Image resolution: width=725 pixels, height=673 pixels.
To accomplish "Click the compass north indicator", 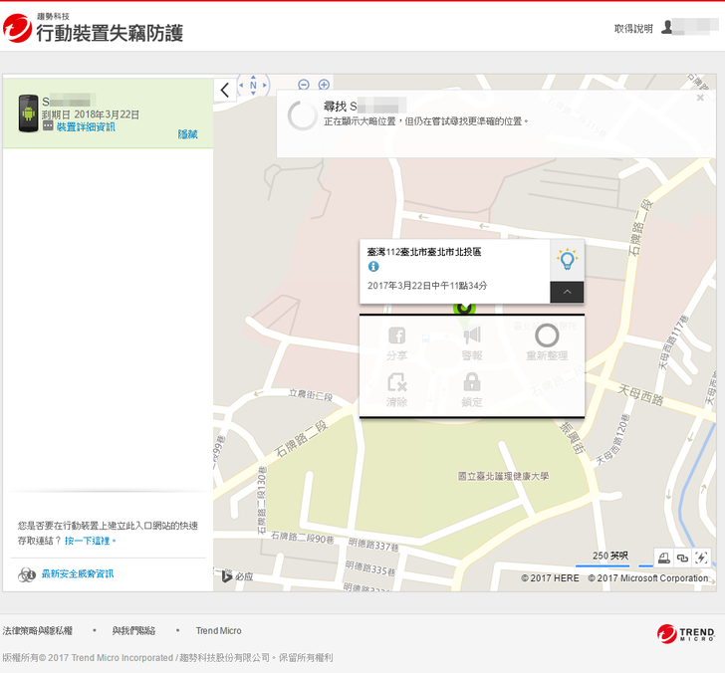I will pyautogui.click(x=253, y=86).
